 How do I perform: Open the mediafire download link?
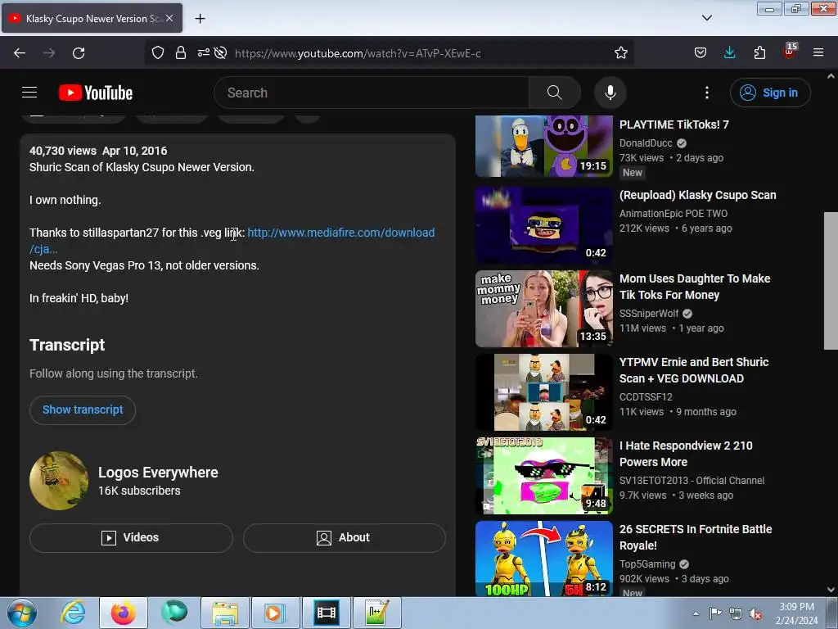[340, 233]
